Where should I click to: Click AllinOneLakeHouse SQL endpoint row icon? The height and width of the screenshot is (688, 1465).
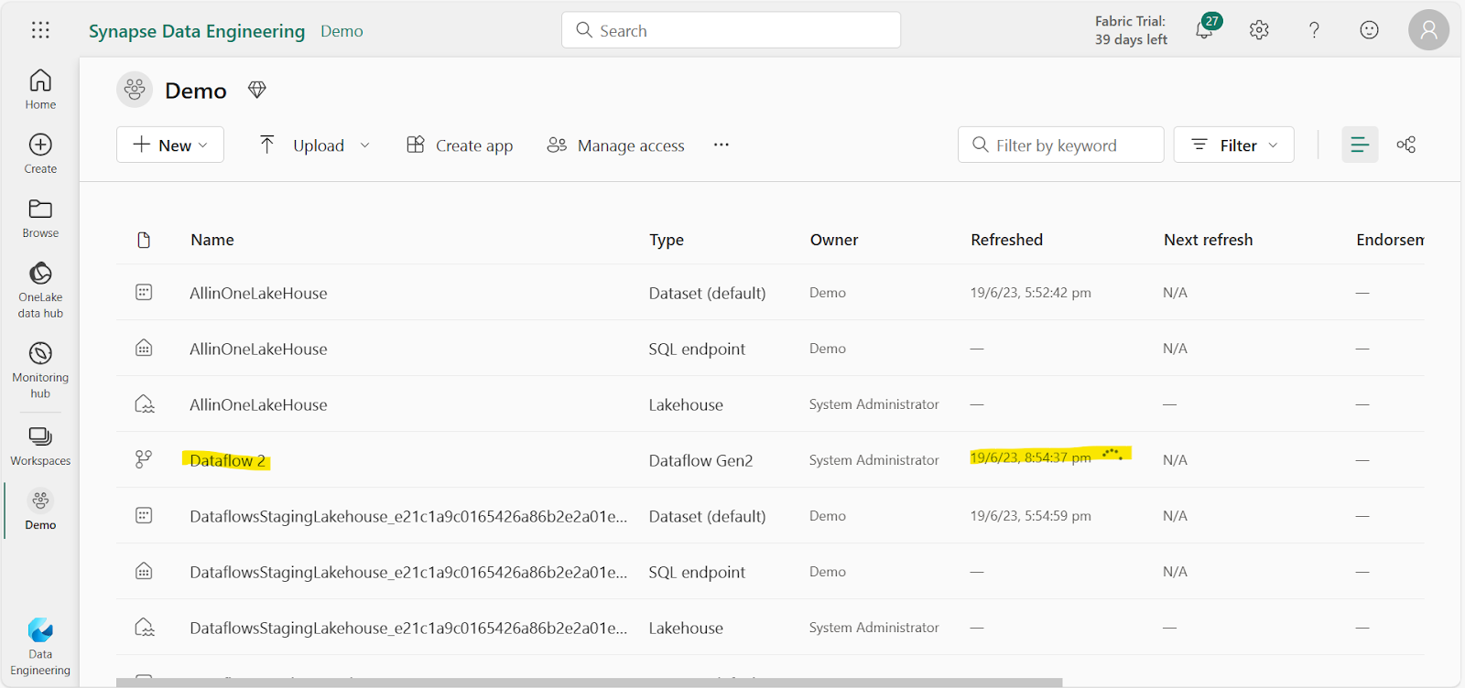[x=144, y=348]
